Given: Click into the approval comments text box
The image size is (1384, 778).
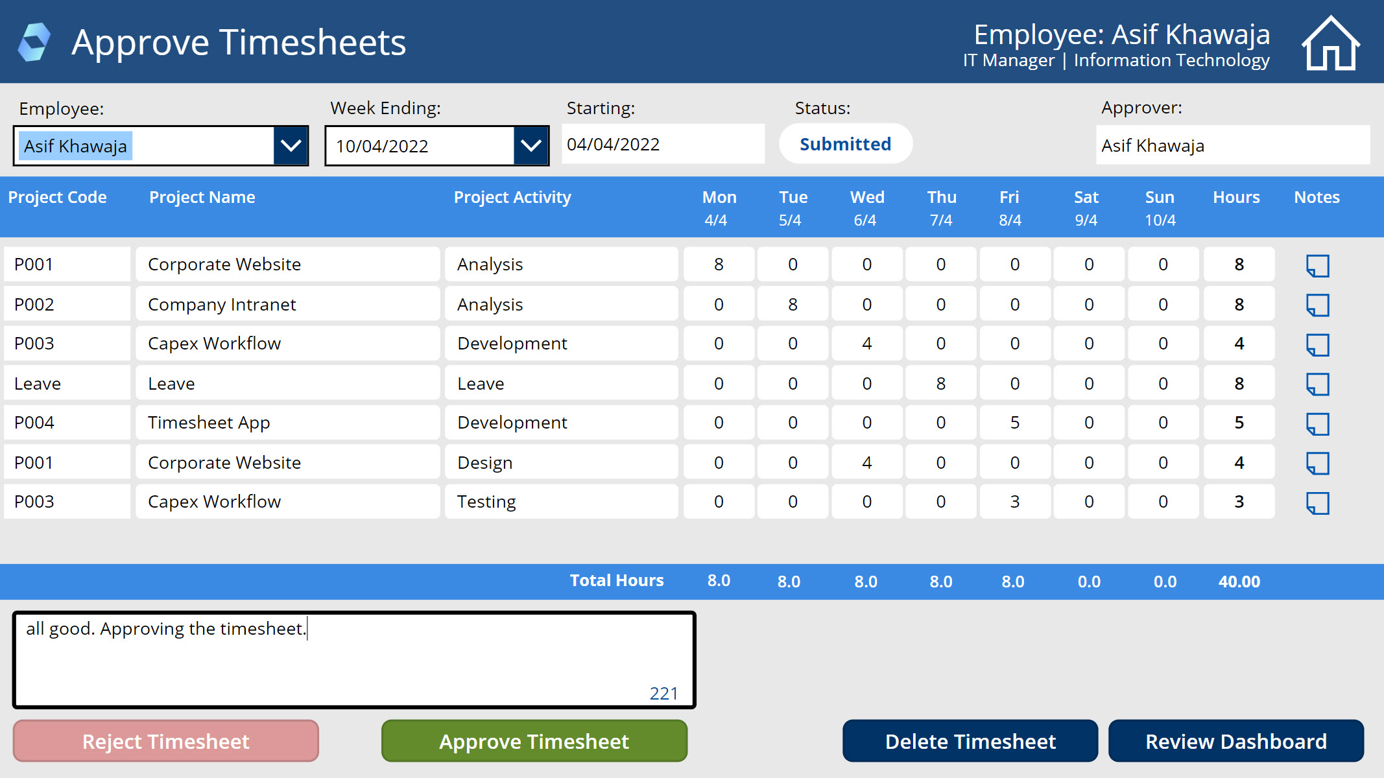Looking at the screenshot, I should (353, 660).
